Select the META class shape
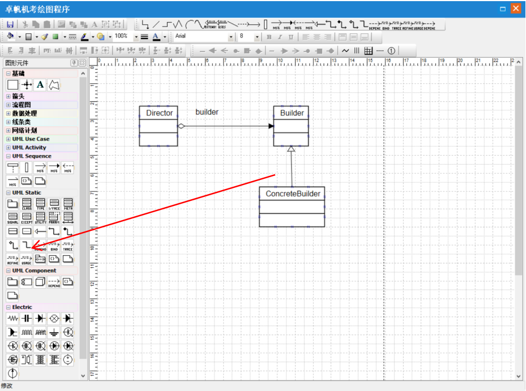 pos(68,204)
